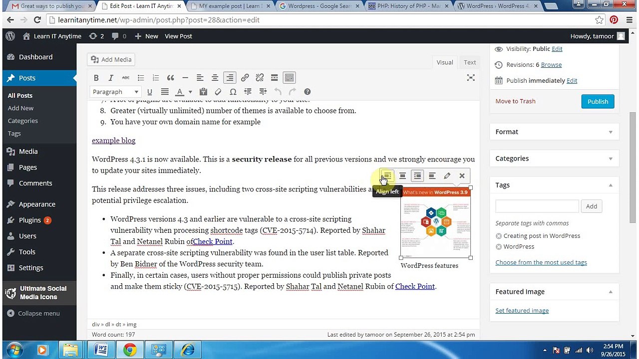Screen dimensions: 639x359
Task: Align text right in the editor toolbar
Action: (x=230, y=78)
